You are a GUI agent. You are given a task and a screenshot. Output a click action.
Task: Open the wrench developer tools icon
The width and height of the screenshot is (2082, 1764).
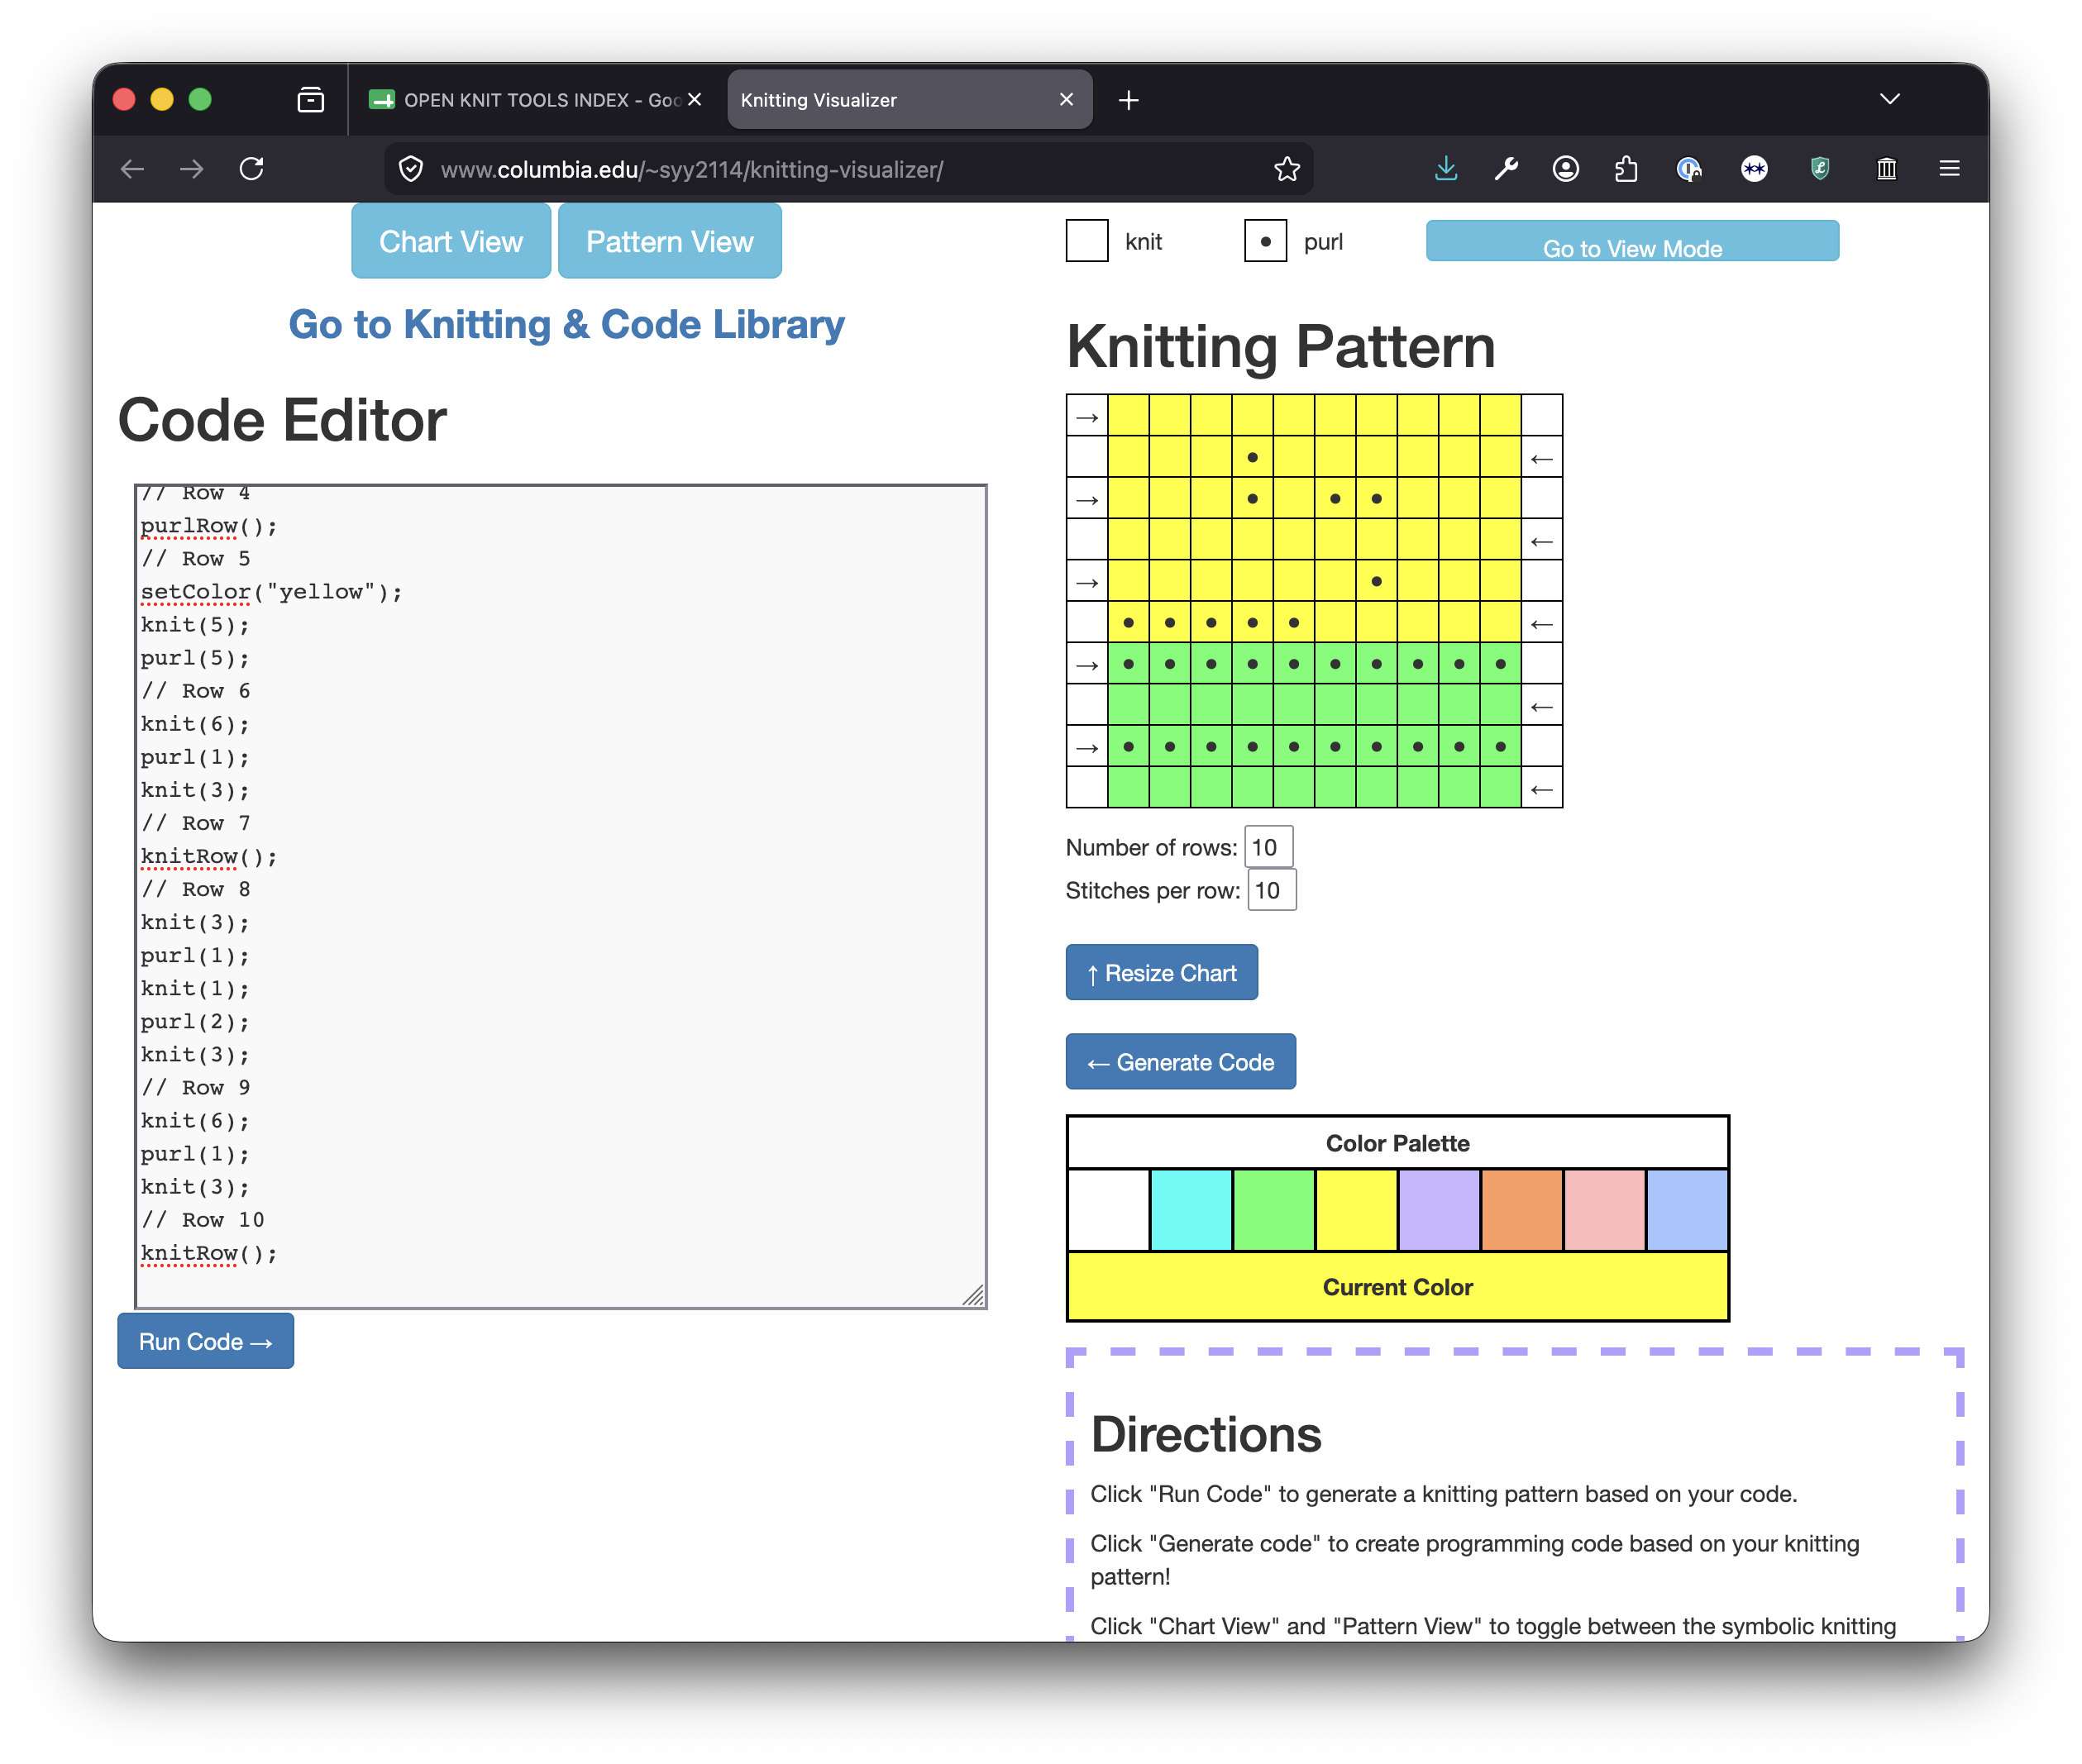(1506, 169)
